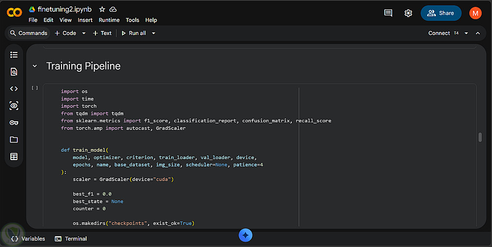Run the training pipeline code cell
The width and height of the screenshot is (492, 247).
[35, 88]
